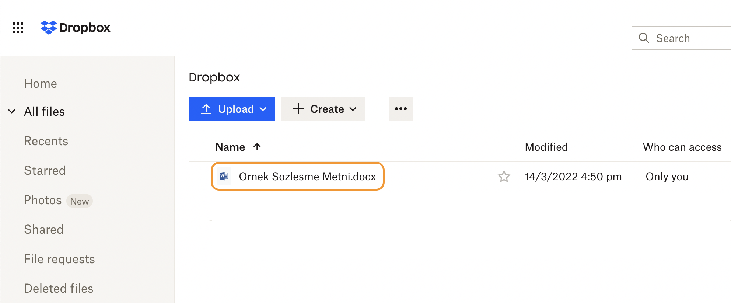Star the Ornek Sozlesme Metni file
This screenshot has height=303, width=731.
pyautogui.click(x=504, y=177)
